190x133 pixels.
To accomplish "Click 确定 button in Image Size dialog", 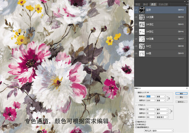I will (182, 93).
